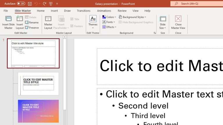This screenshot has width=223, height=125.
Task: Click the 'Second level' bullet text
Action: (143, 106)
